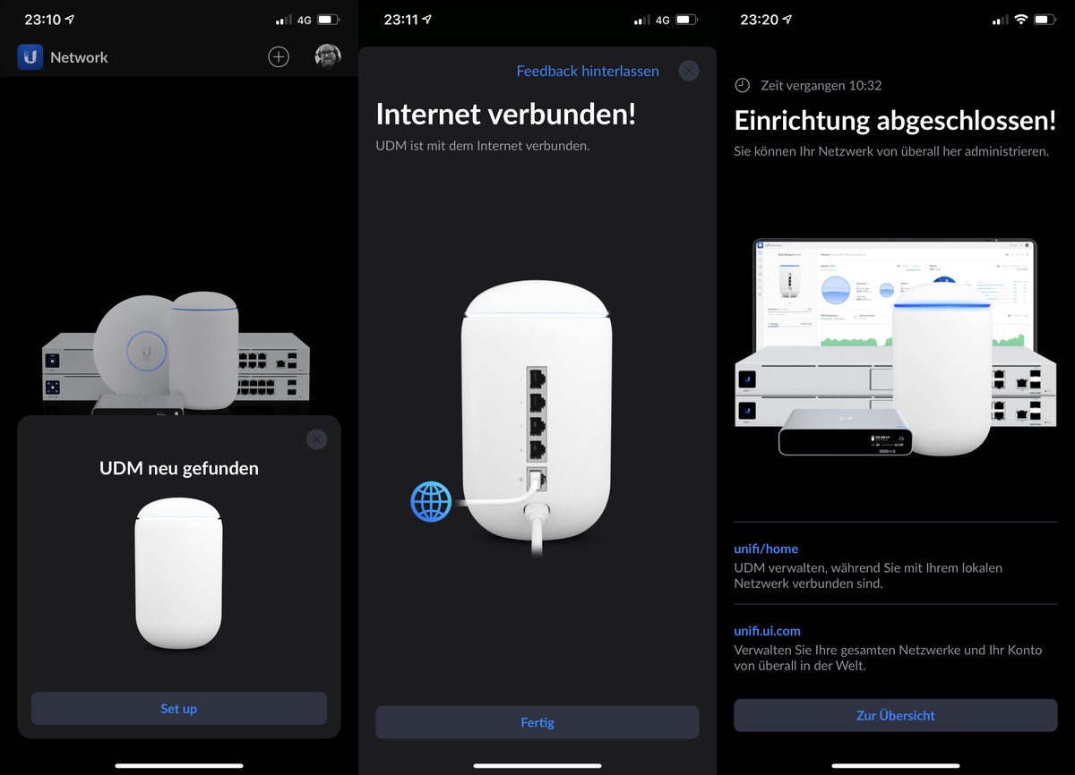
Task: Select the white UDM device image in the card
Action: 178,575
